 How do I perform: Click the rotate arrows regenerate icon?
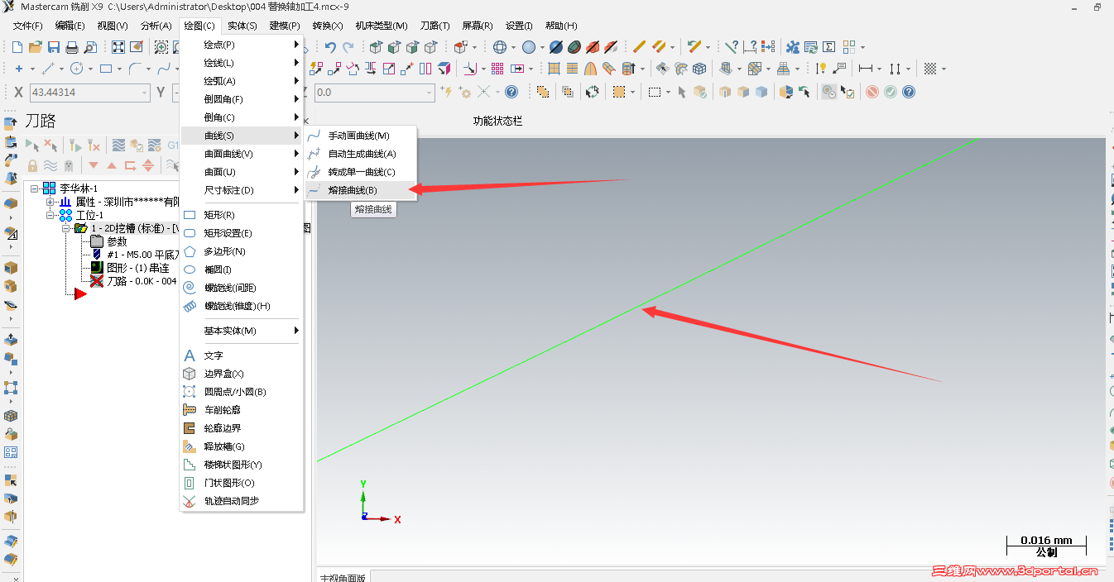[x=593, y=92]
